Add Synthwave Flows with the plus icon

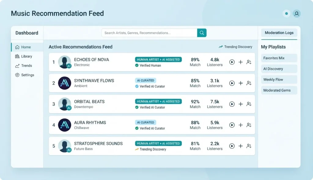tap(241, 83)
